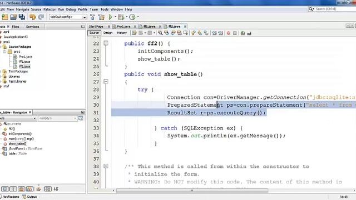This screenshot has height=200, width=356.
Task: Click the Source view button
Action: point(94,33)
